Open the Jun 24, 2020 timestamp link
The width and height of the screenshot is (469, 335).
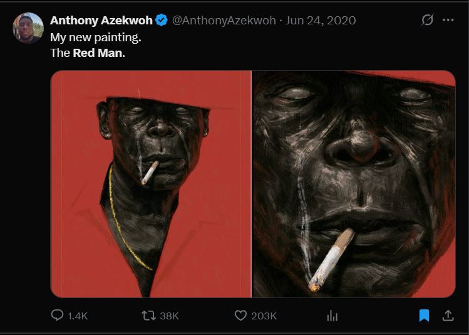[x=321, y=20]
